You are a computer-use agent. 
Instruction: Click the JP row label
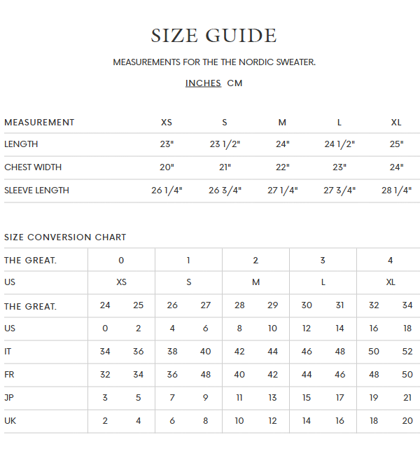[9, 398]
